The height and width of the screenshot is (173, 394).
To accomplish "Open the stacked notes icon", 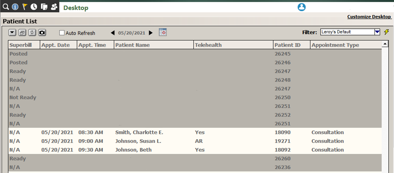I will click(44, 7).
